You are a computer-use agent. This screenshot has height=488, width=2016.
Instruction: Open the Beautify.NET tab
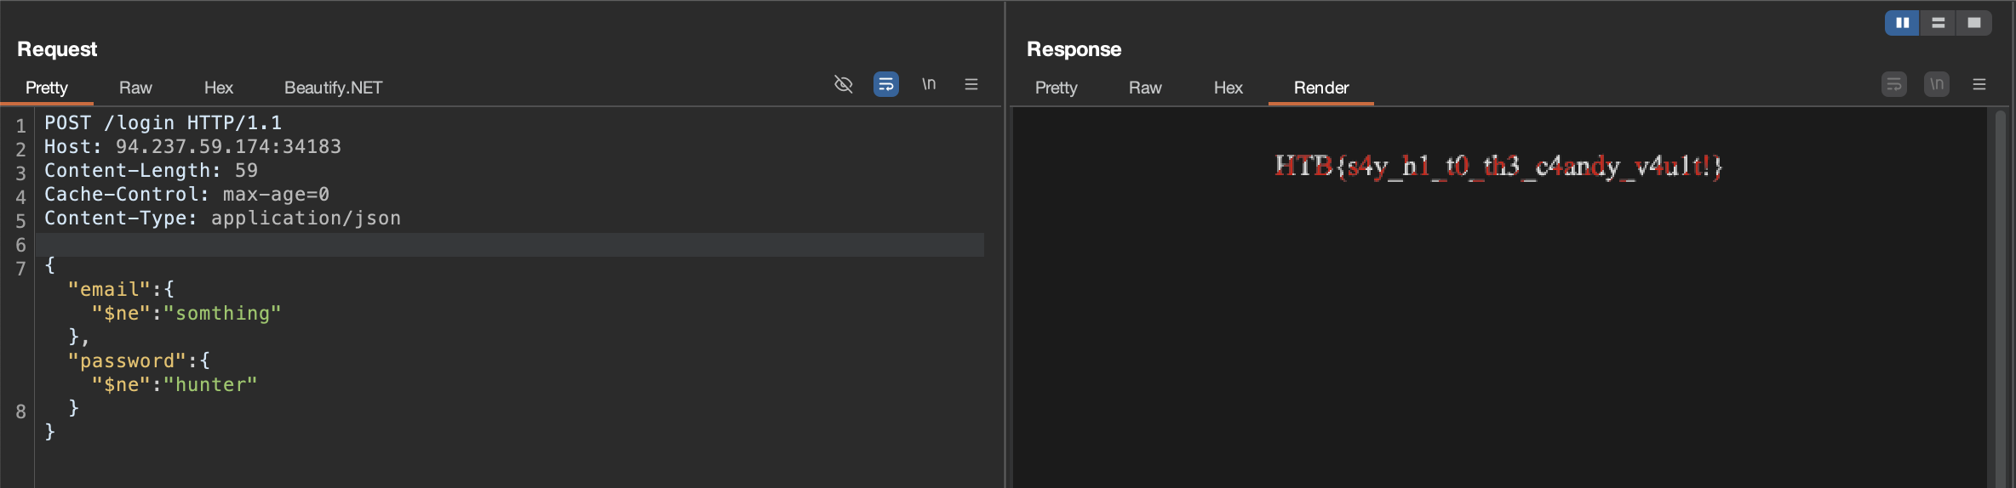[333, 88]
